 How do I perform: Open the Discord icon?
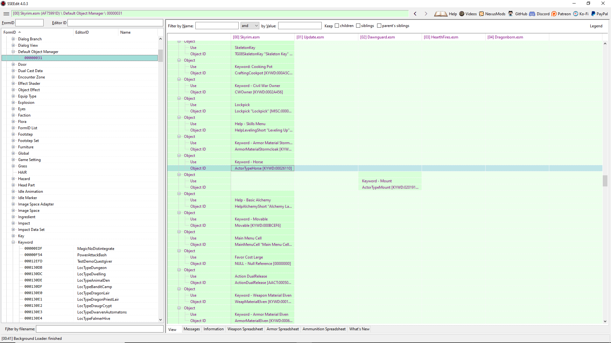pyautogui.click(x=532, y=14)
